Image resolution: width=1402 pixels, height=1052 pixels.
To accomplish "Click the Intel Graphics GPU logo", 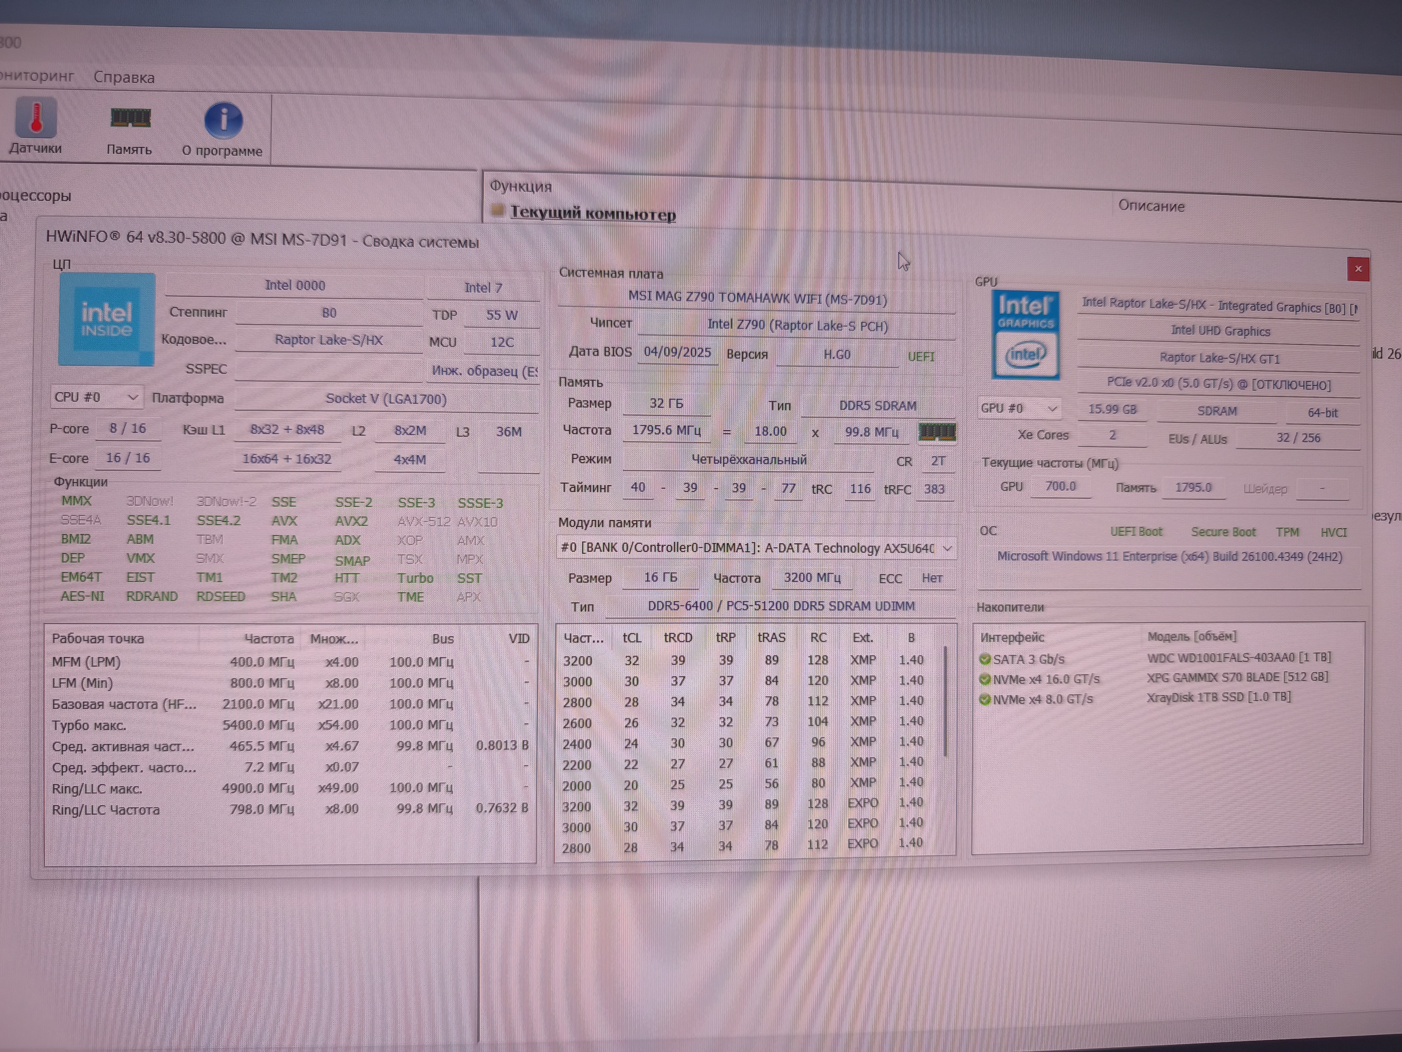I will pos(1025,335).
